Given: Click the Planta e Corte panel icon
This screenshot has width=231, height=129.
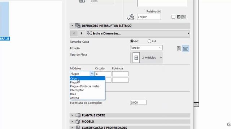Looking at the screenshot, I should pos(78,115).
